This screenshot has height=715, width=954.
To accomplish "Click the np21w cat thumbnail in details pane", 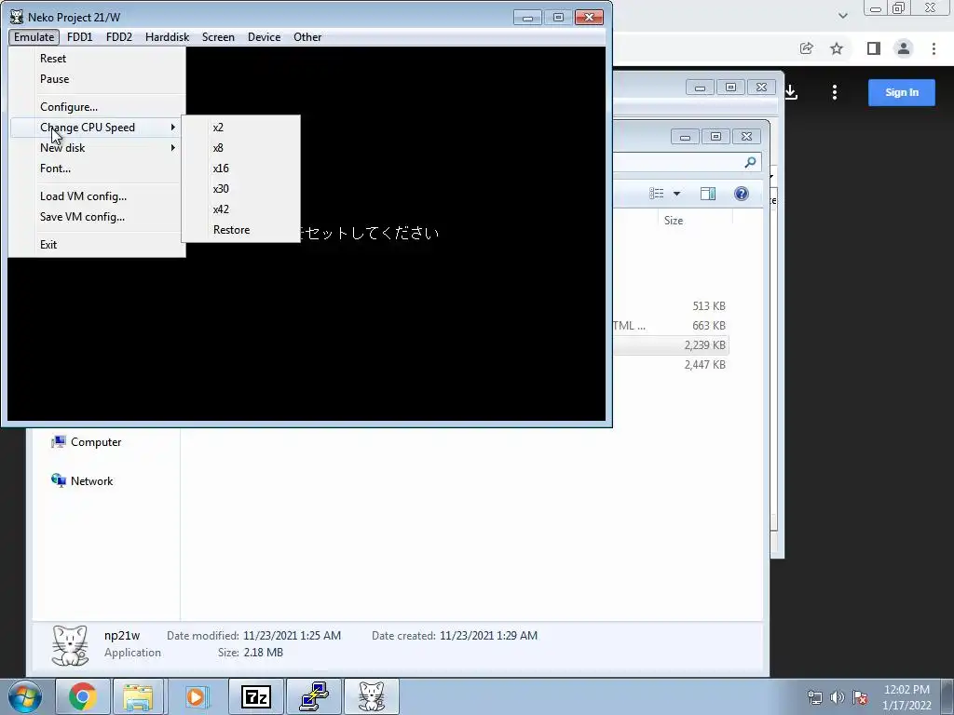I will click(70, 646).
